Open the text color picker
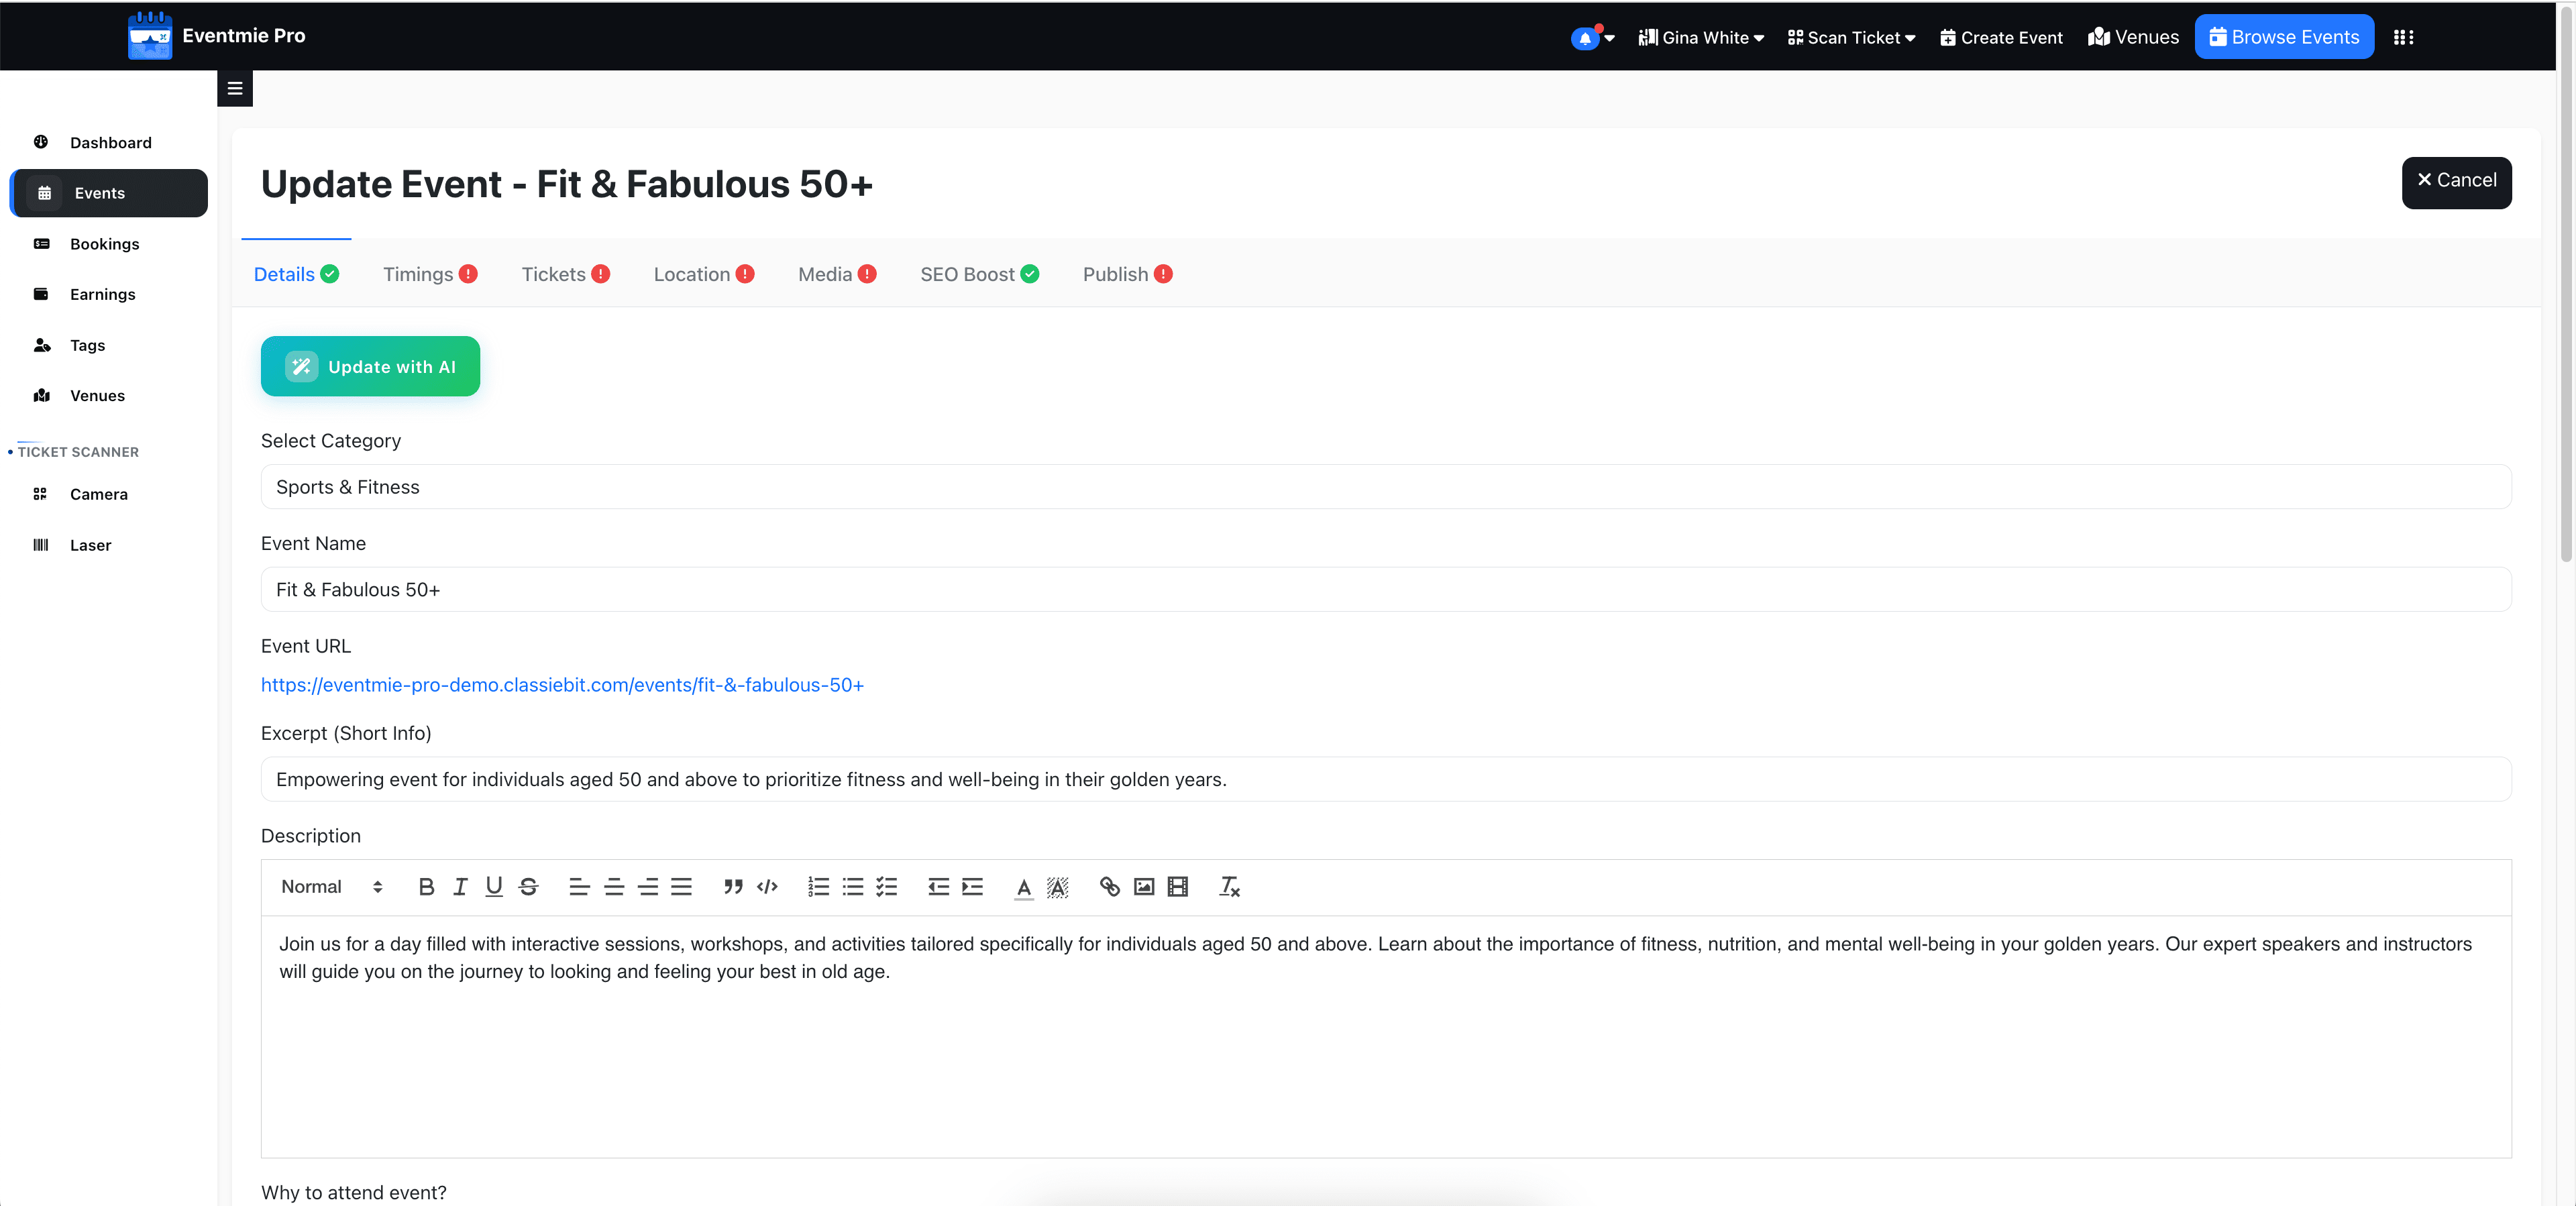Viewport: 2576px width, 1206px height. 1023,887
